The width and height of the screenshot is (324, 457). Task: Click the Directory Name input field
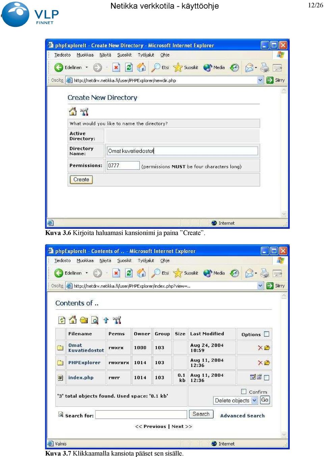tap(182, 151)
